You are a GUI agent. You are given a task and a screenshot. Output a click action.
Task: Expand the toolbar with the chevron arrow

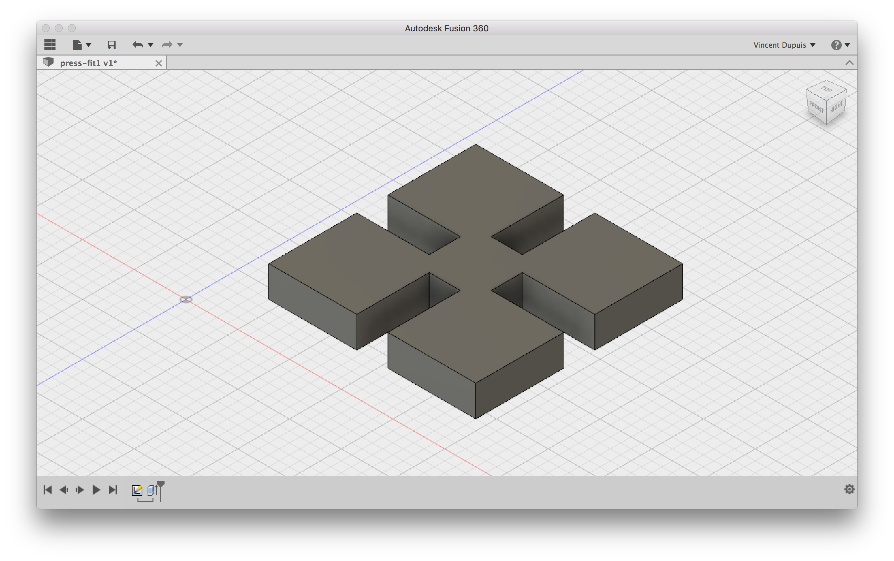(x=849, y=63)
